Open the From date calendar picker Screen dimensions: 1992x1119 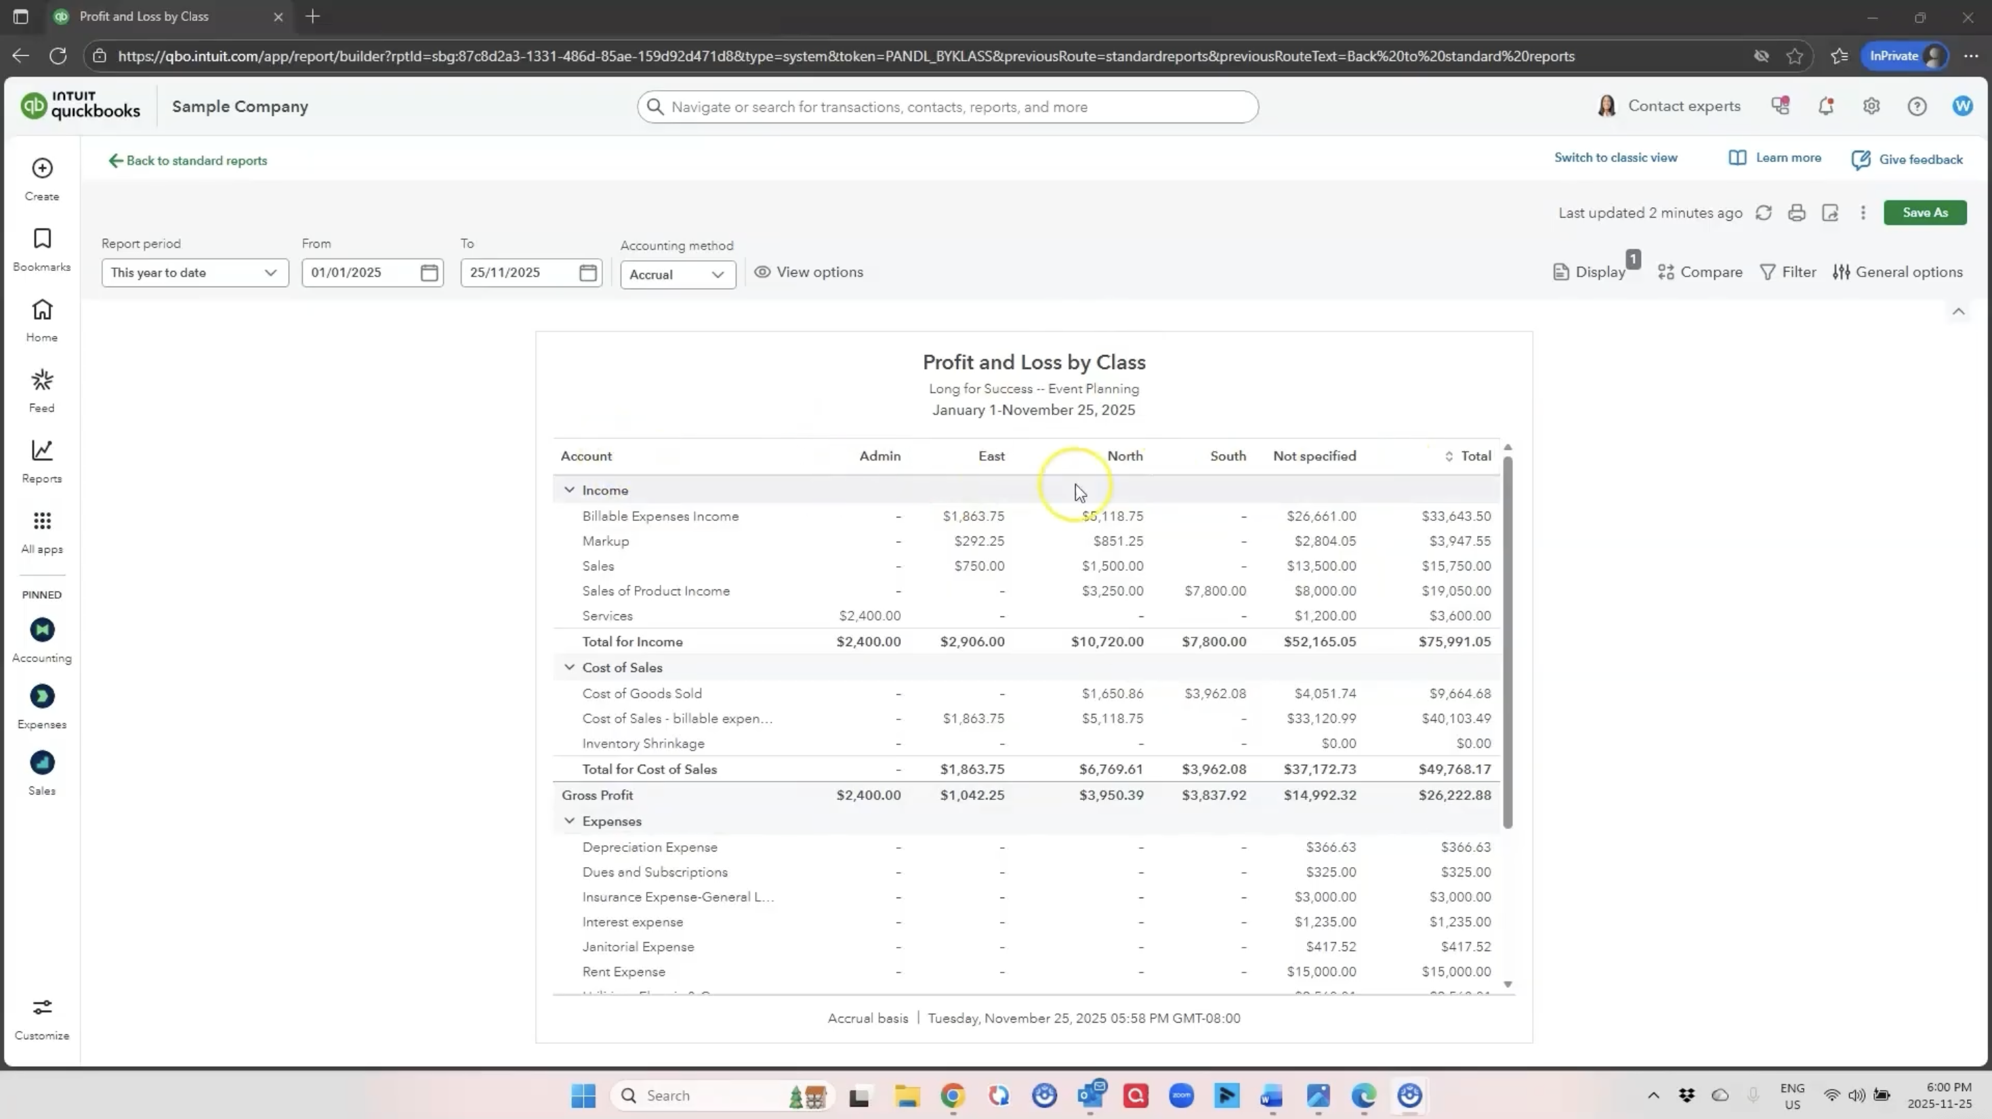(429, 273)
